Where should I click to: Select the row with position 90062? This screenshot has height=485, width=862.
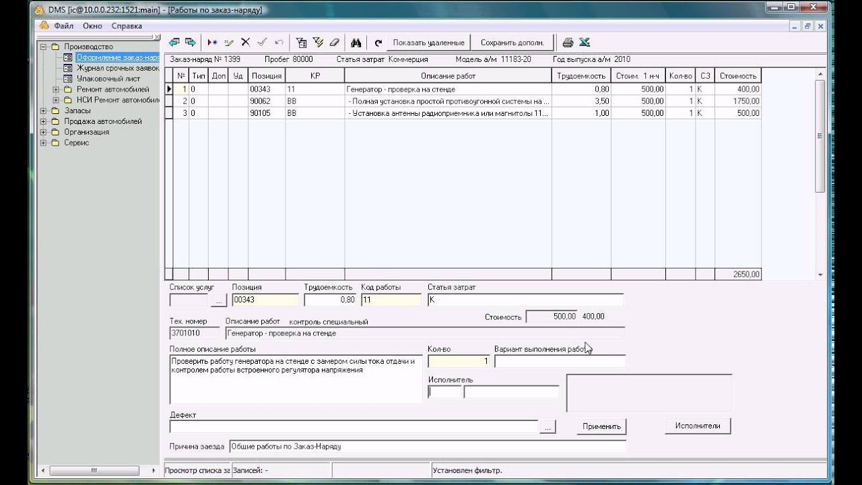pyautogui.click(x=463, y=101)
